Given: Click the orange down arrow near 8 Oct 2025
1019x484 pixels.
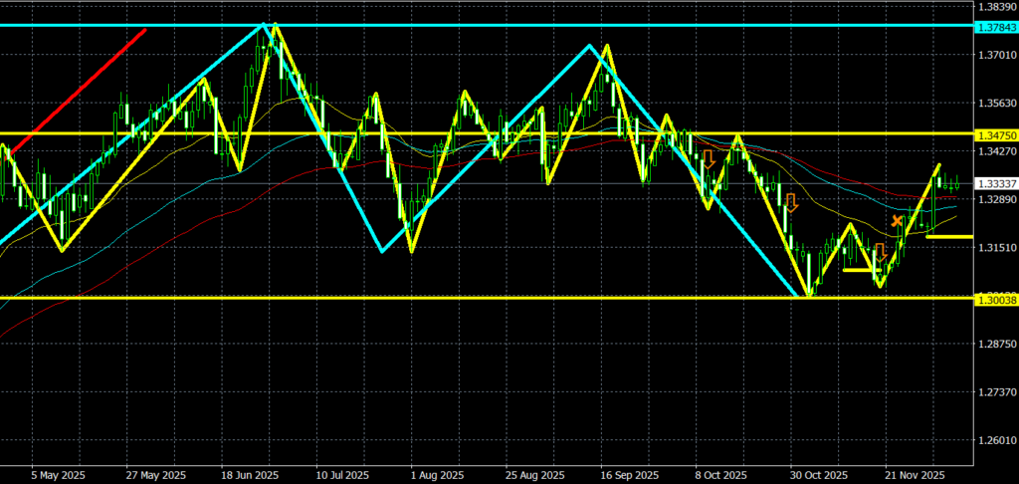Looking at the screenshot, I should coord(709,157).
